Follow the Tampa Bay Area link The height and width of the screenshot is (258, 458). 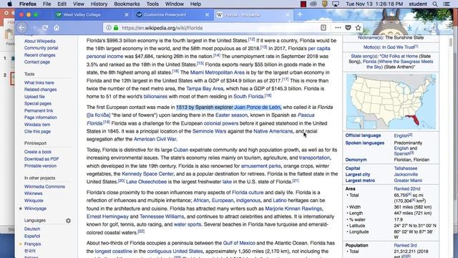pyautogui.click(x=205, y=88)
